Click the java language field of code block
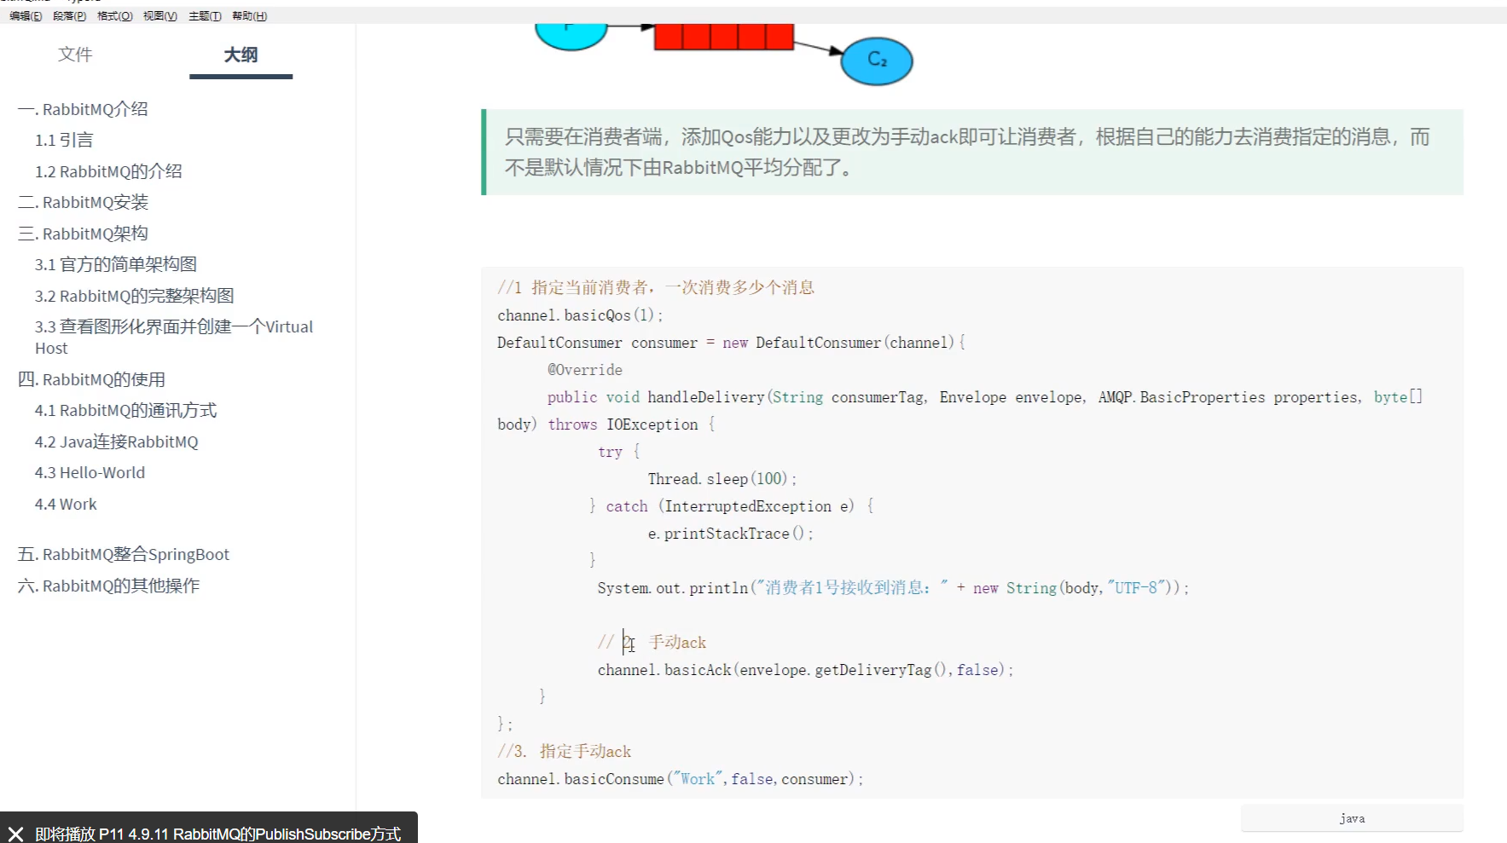 point(1351,818)
